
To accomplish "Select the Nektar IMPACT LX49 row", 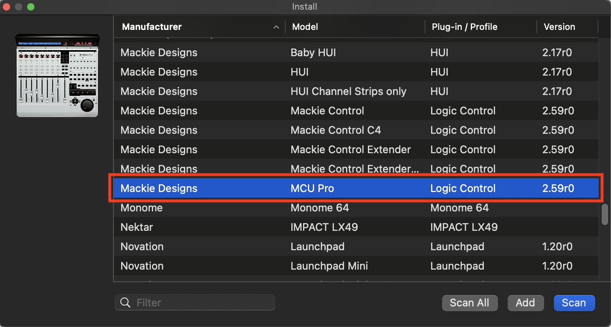I will (x=356, y=227).
